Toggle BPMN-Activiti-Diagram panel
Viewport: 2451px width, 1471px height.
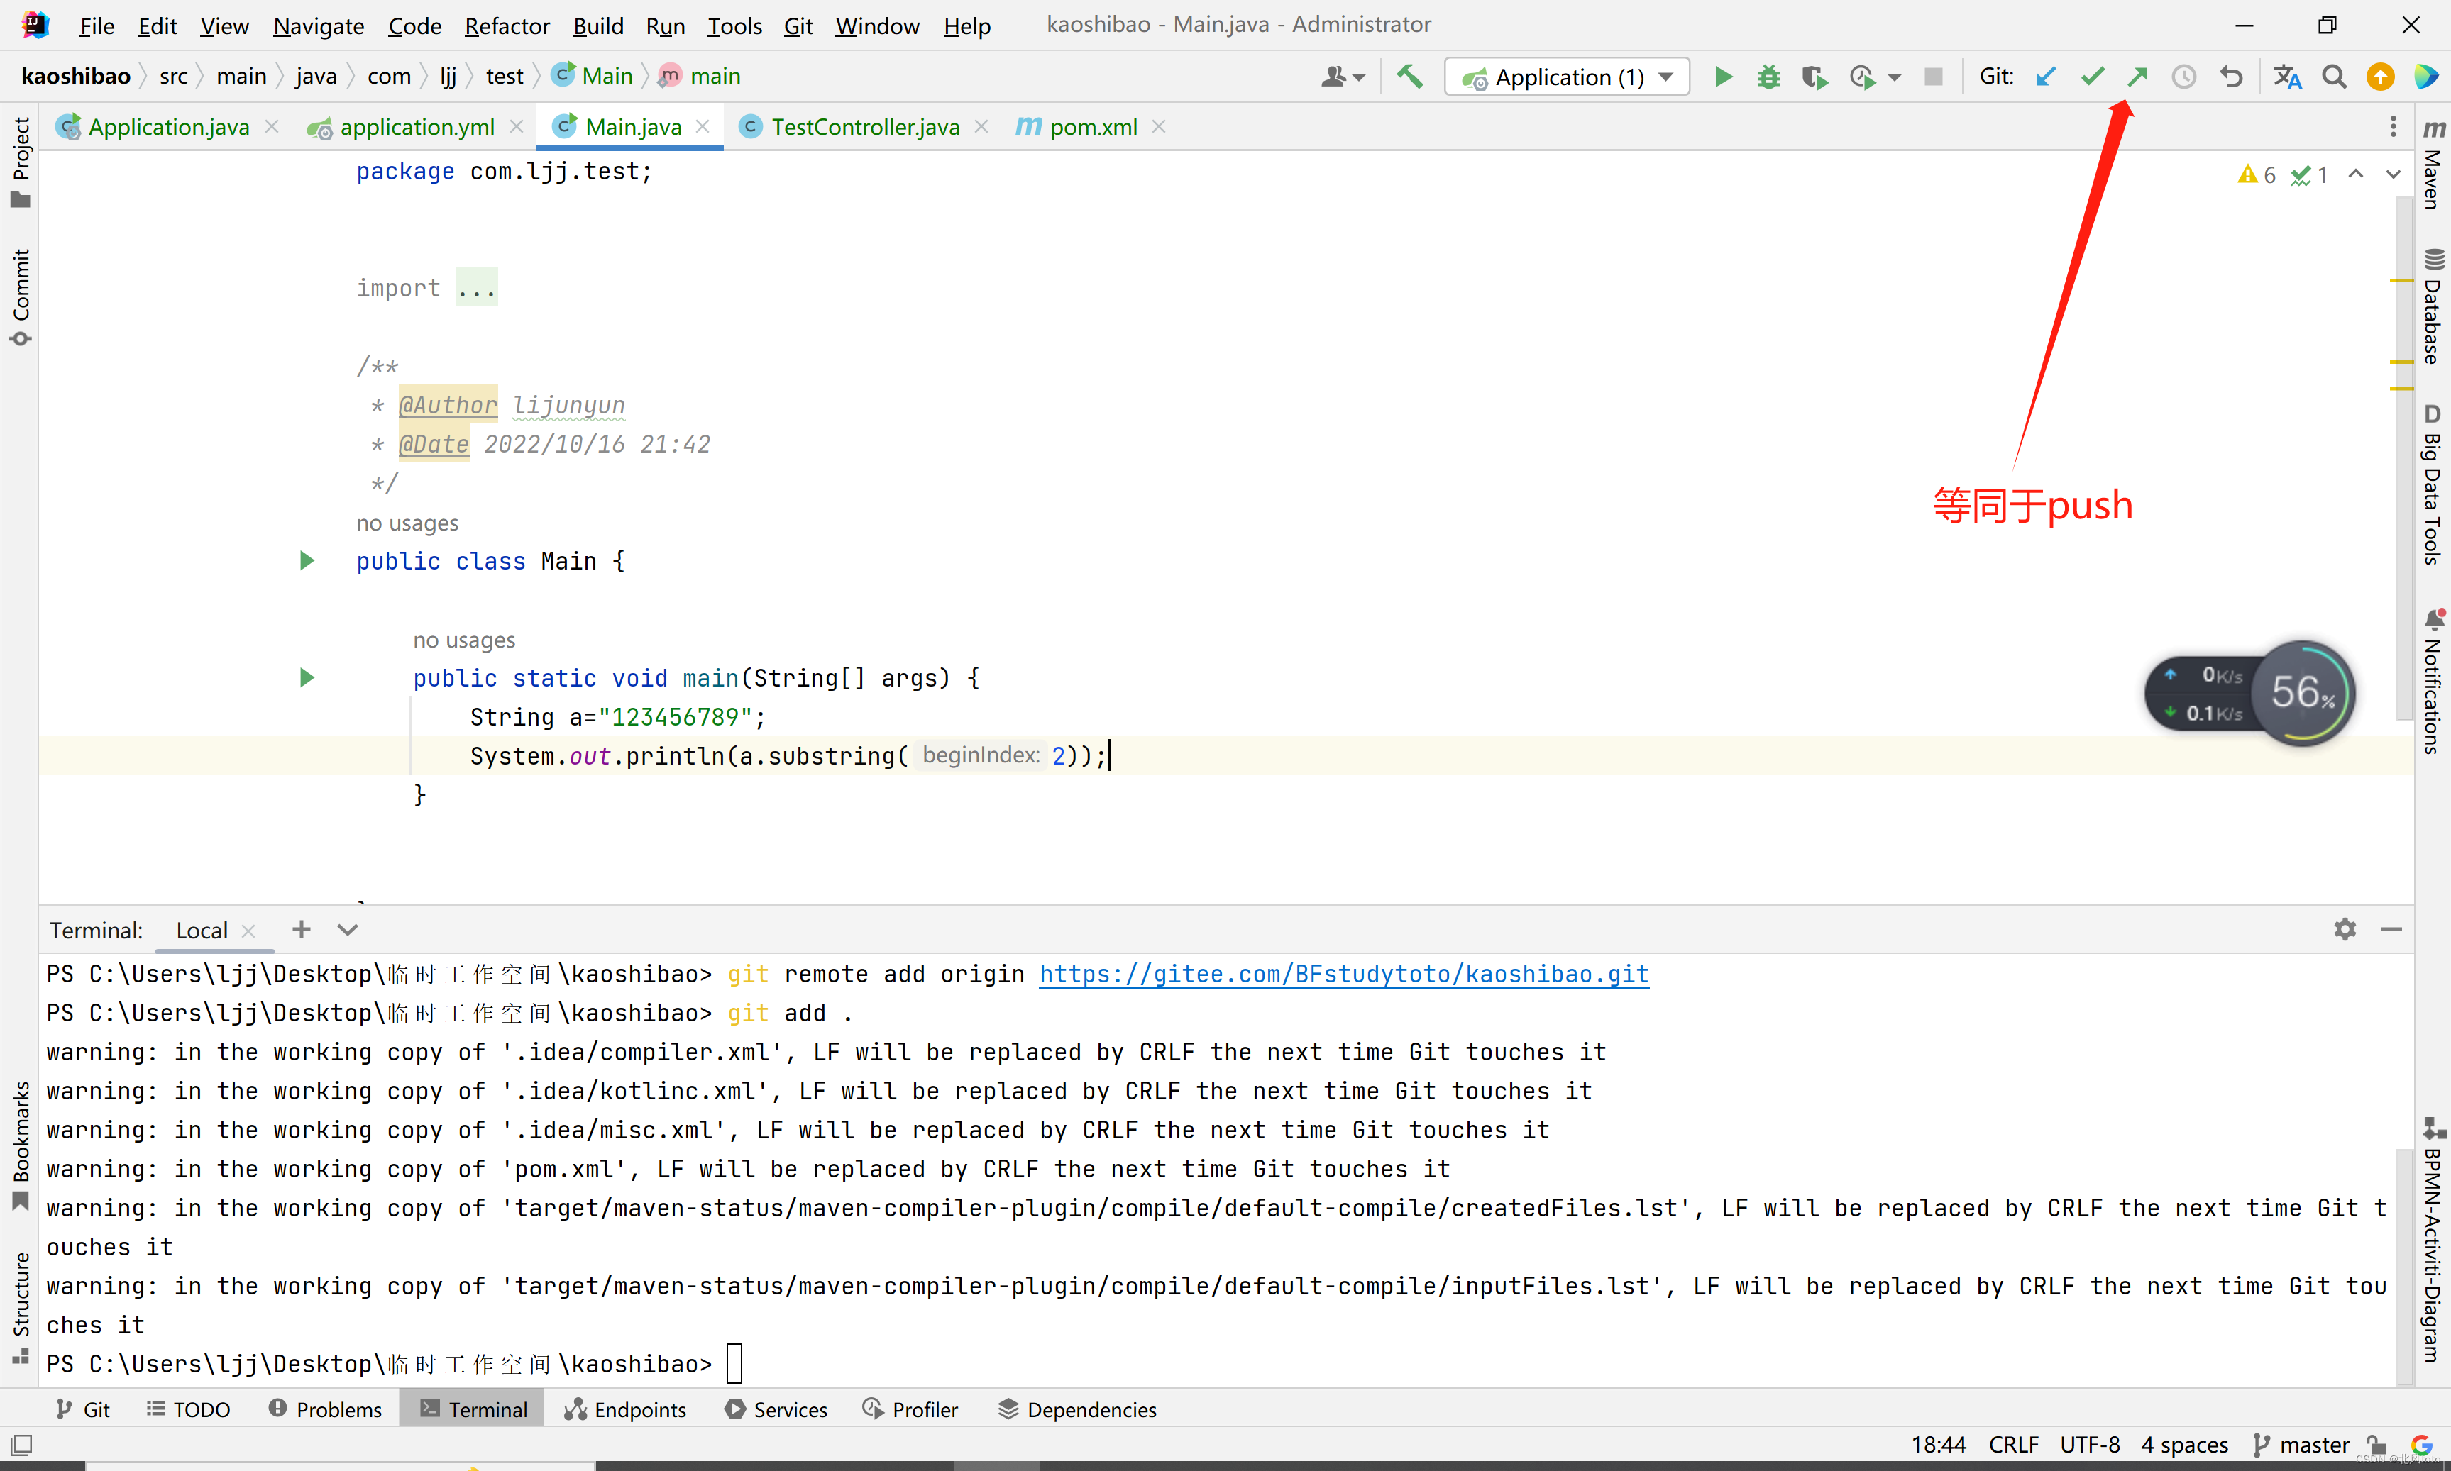[x=2432, y=1240]
